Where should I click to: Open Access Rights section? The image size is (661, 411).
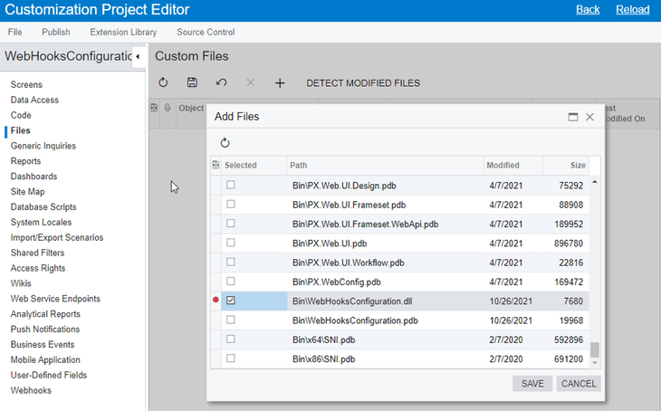38,268
